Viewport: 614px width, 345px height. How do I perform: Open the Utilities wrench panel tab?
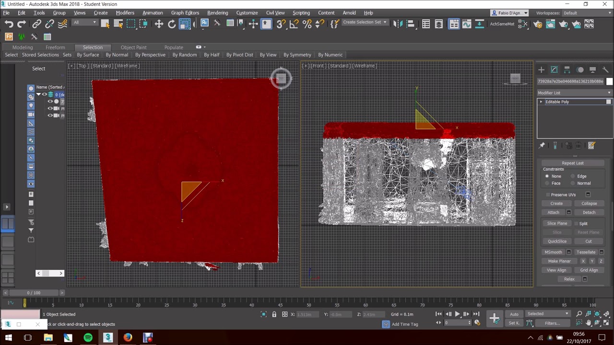click(605, 70)
